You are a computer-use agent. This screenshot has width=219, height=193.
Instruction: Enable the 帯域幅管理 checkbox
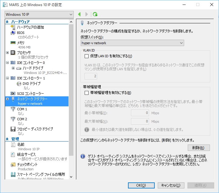tap(86, 93)
